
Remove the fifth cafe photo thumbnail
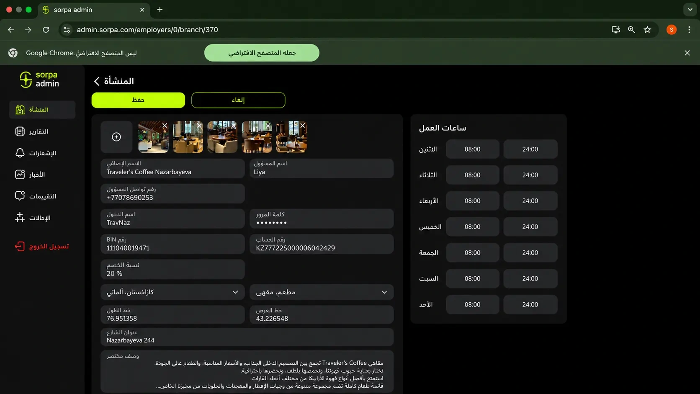[302, 126]
